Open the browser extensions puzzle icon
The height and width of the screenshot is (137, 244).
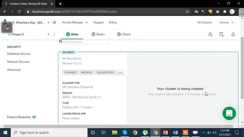click(225, 12)
